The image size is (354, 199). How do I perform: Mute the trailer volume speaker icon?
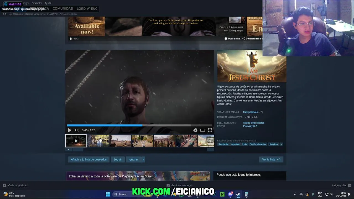77,130
